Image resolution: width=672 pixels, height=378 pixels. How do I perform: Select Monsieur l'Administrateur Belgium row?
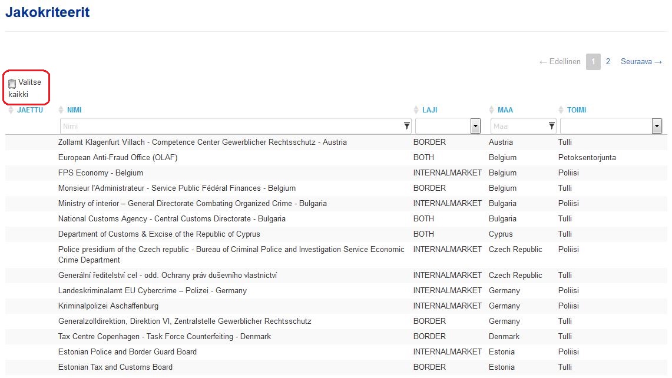click(336, 188)
